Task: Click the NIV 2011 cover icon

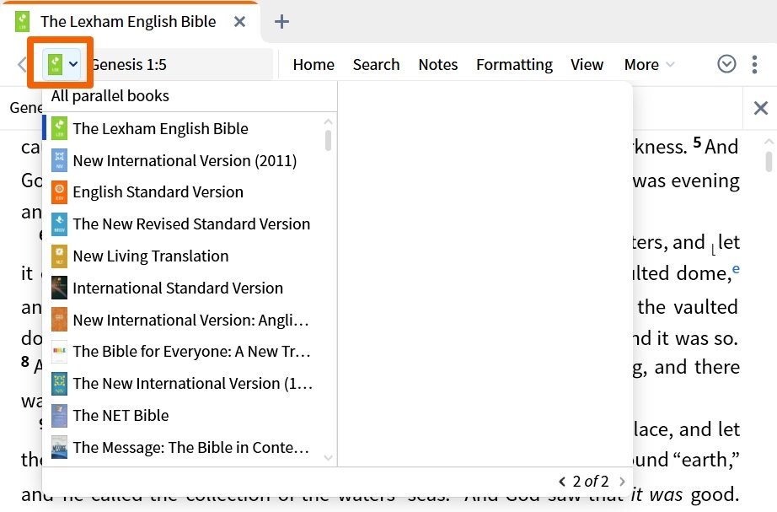Action: pyautogui.click(x=60, y=161)
